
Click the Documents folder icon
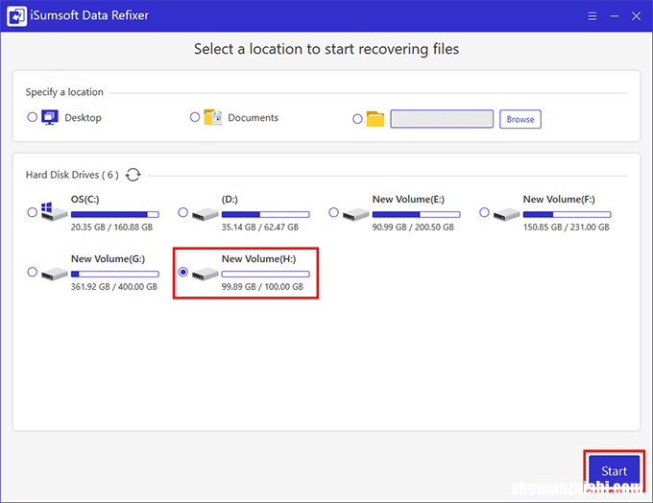pyautogui.click(x=213, y=117)
